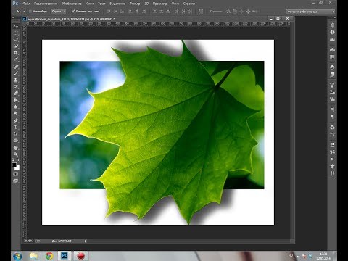Select the Dodge tool
This screenshot has width=348, height=261.
(x=16, y=113)
